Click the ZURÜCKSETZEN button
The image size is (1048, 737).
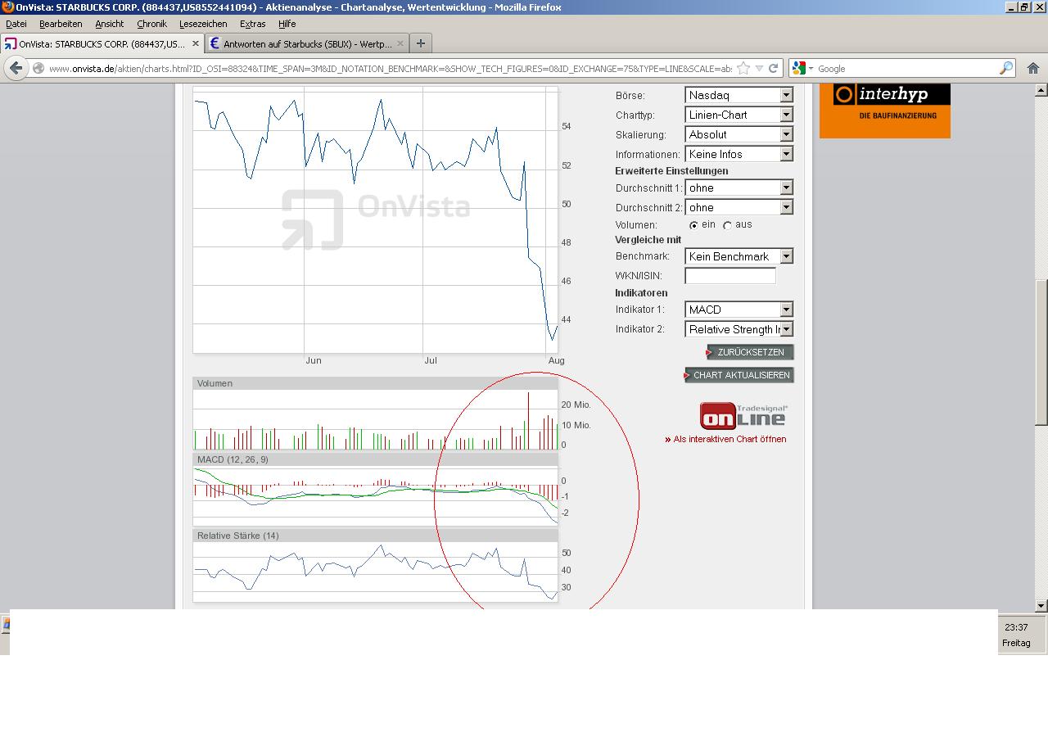click(x=750, y=352)
